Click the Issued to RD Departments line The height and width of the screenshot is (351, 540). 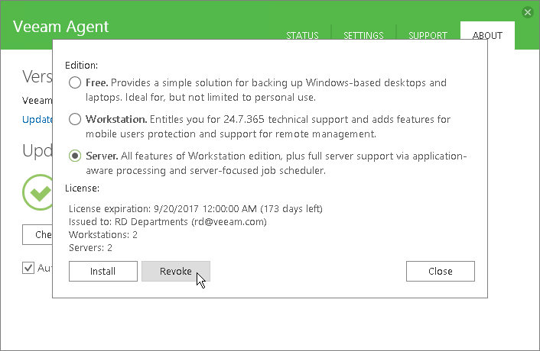coord(168,221)
